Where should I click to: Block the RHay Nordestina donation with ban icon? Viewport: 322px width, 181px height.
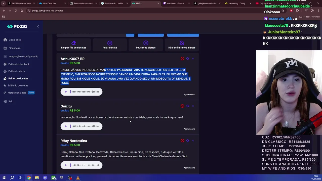tap(182, 141)
